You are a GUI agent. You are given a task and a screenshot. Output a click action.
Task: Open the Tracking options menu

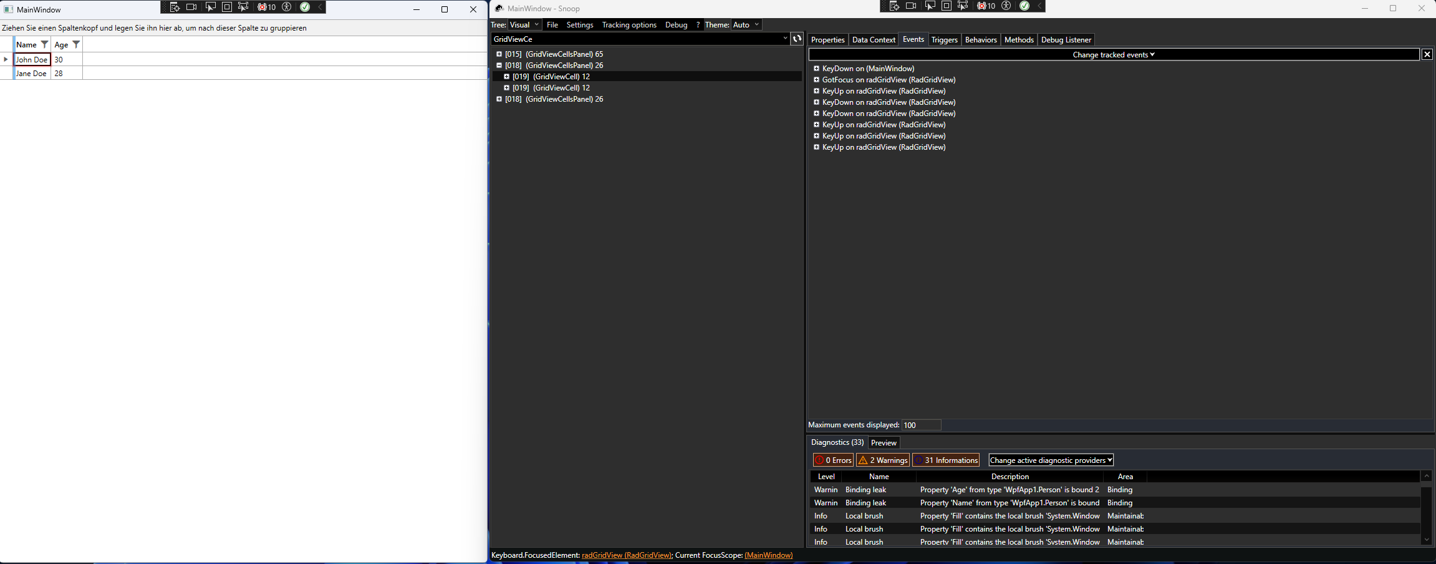pyautogui.click(x=629, y=25)
